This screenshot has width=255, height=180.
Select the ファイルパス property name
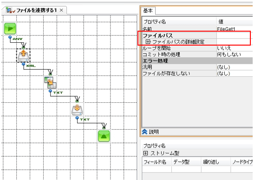click(x=157, y=35)
